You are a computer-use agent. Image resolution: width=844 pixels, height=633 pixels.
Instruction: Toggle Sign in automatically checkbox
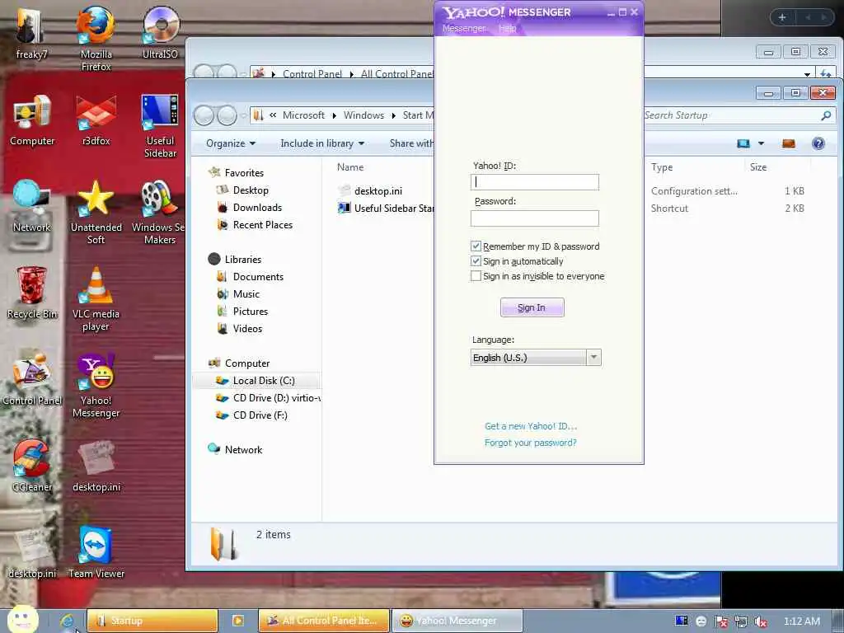click(x=476, y=261)
